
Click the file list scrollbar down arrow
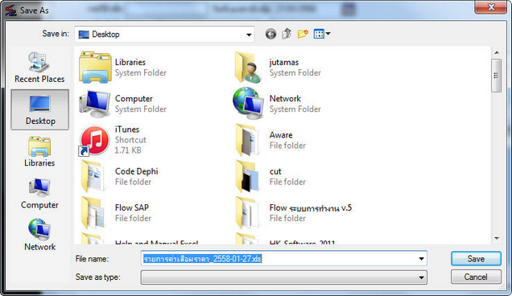point(497,239)
